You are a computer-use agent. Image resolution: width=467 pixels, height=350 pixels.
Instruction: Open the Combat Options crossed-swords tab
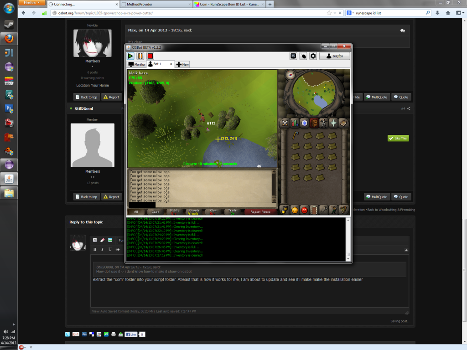click(x=285, y=123)
